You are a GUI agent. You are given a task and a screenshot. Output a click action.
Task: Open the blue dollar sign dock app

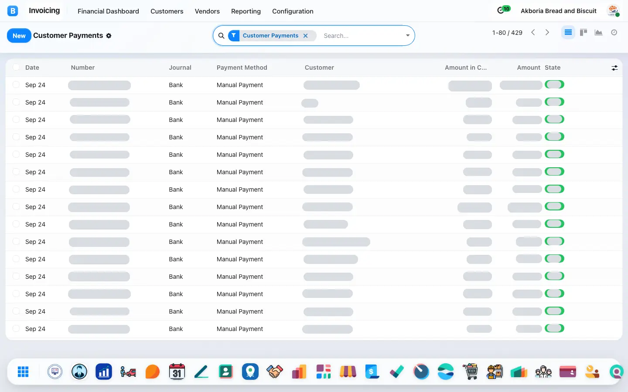coord(372,372)
